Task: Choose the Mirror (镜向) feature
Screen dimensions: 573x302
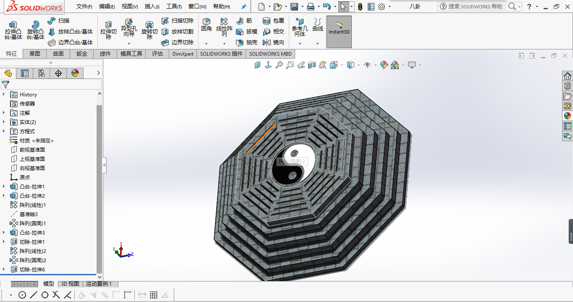Action: tap(273, 42)
